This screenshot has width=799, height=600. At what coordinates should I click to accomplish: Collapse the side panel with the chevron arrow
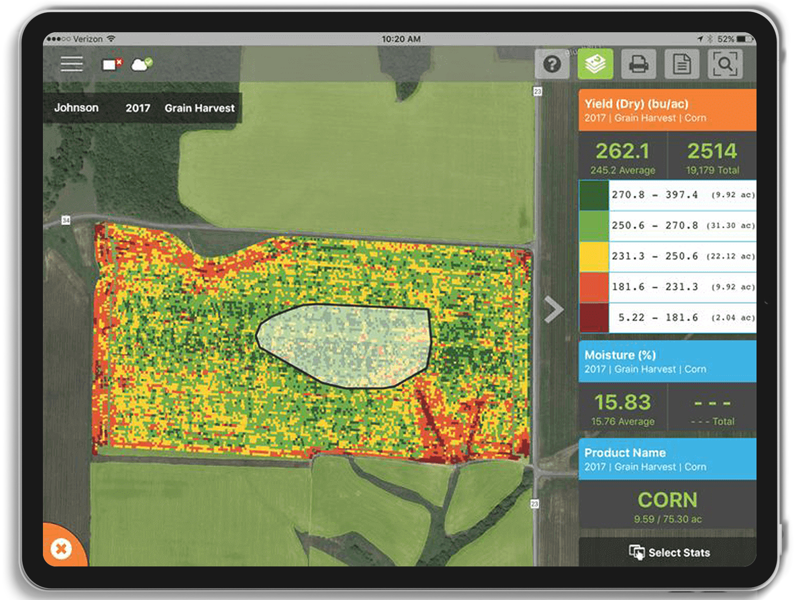(554, 310)
